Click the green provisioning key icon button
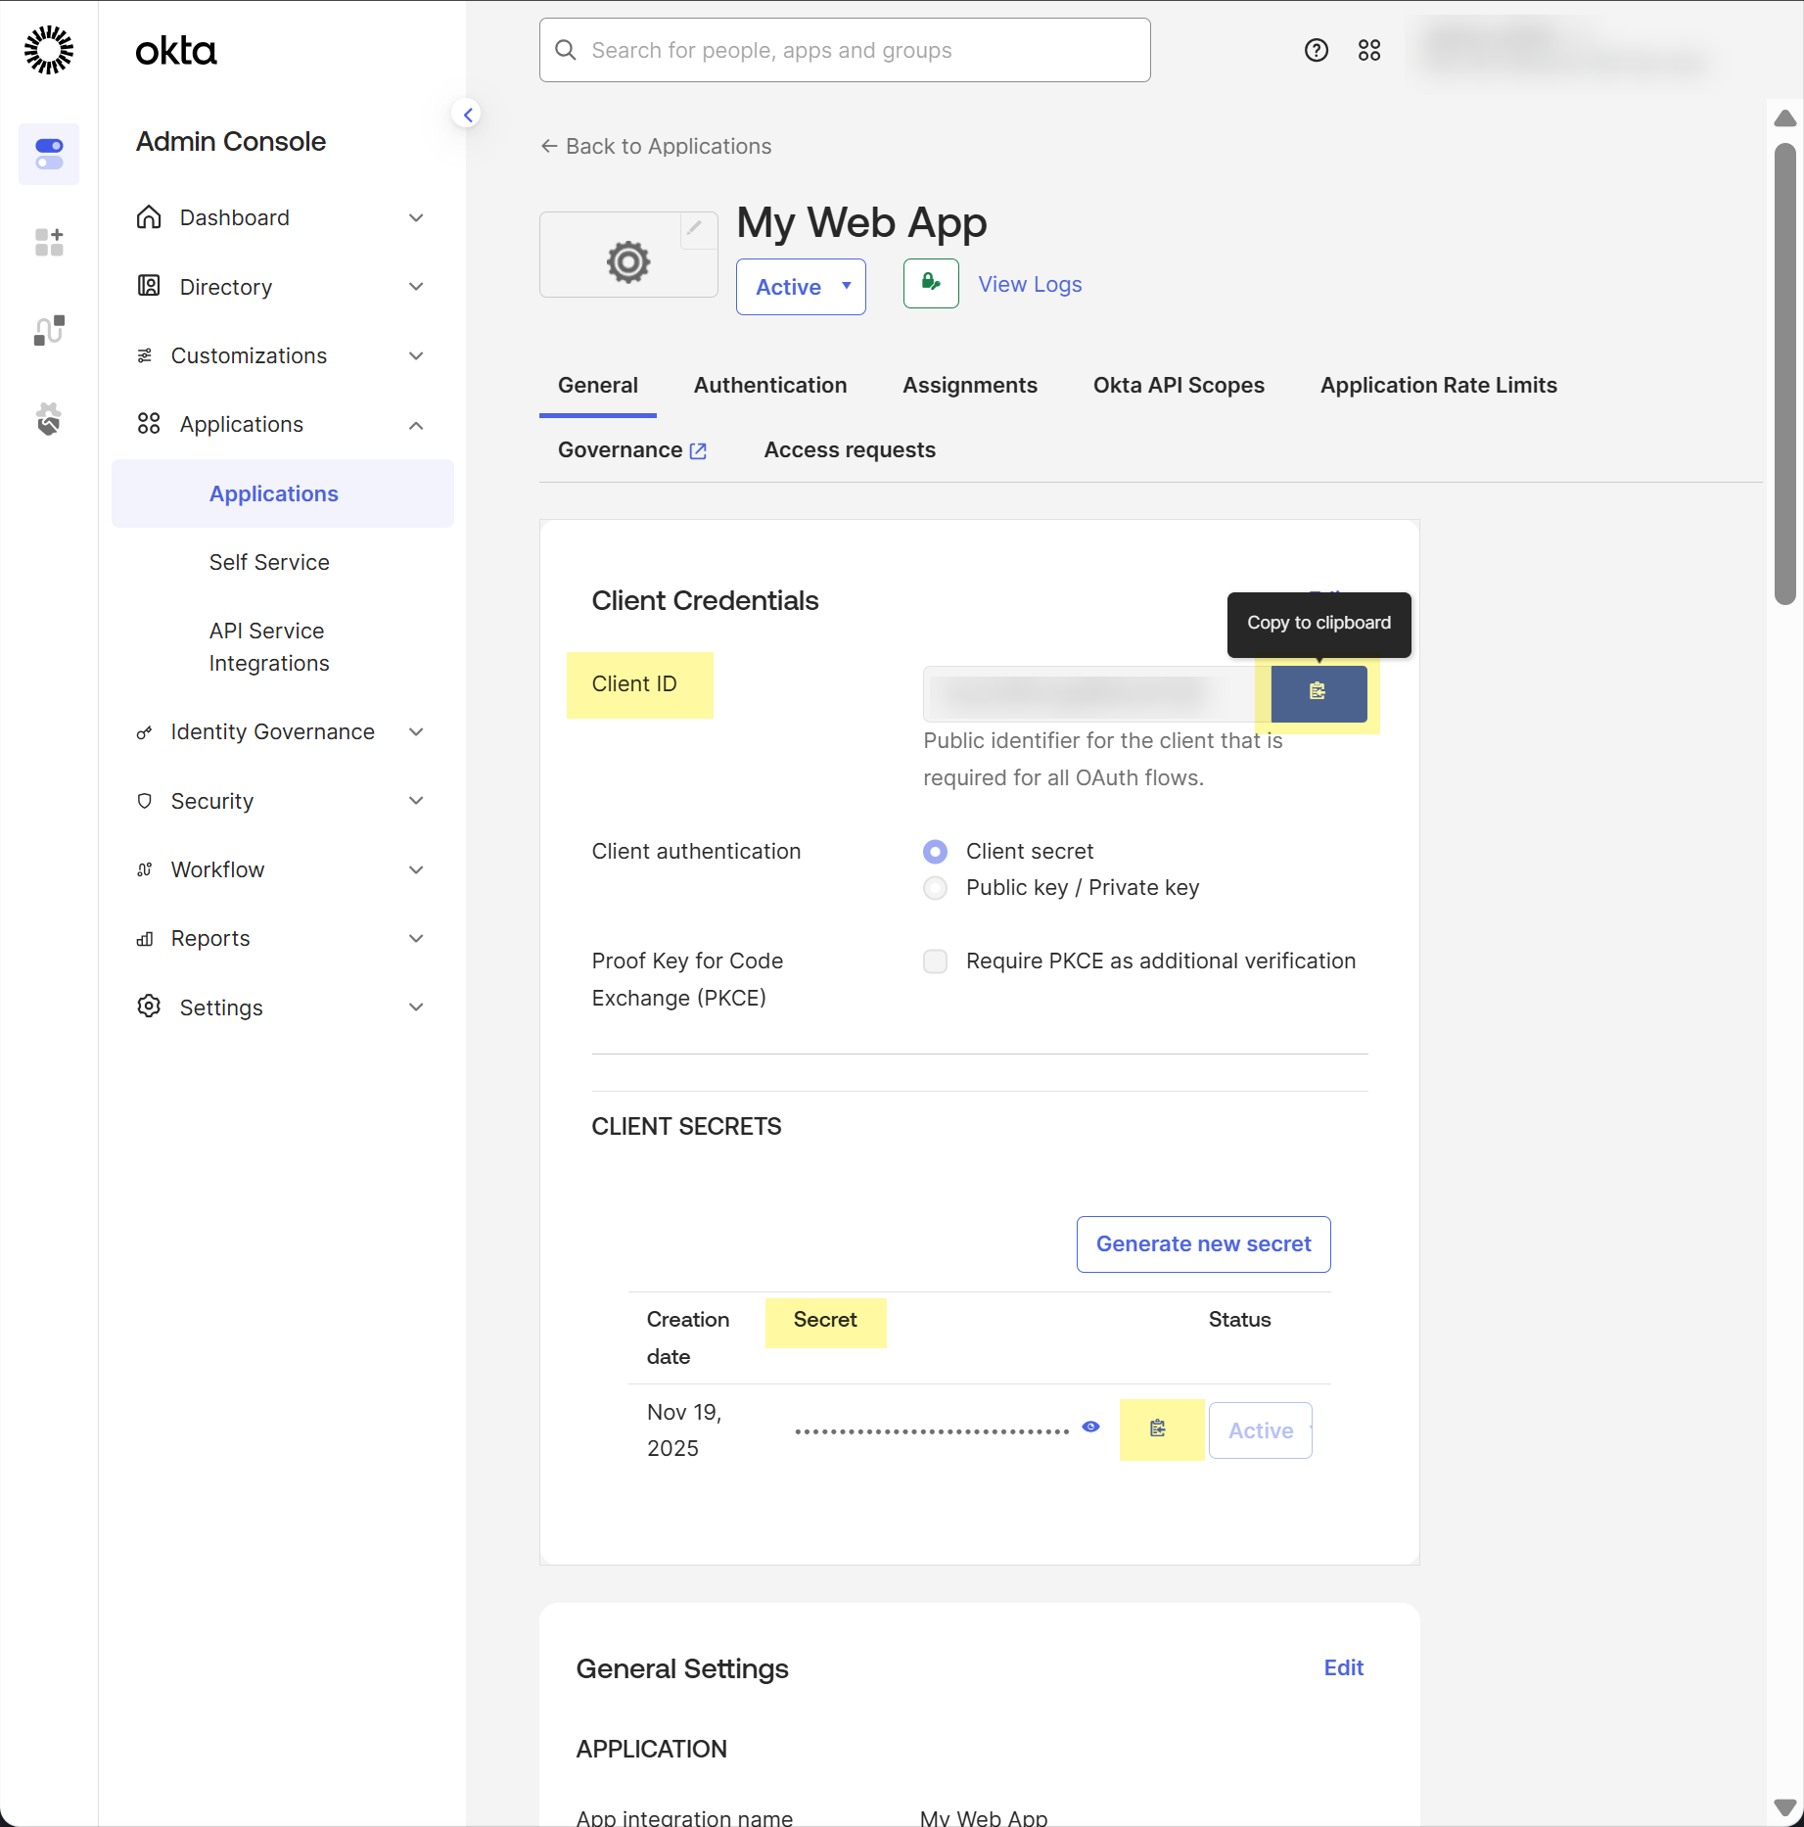The image size is (1804, 1827). pyautogui.click(x=931, y=284)
